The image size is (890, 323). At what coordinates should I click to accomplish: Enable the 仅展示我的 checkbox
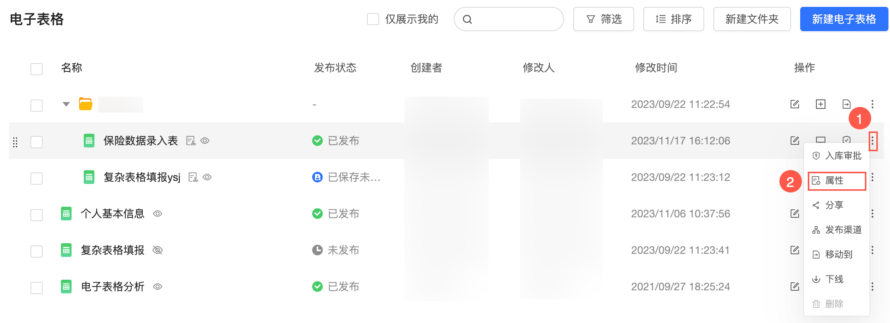373,19
